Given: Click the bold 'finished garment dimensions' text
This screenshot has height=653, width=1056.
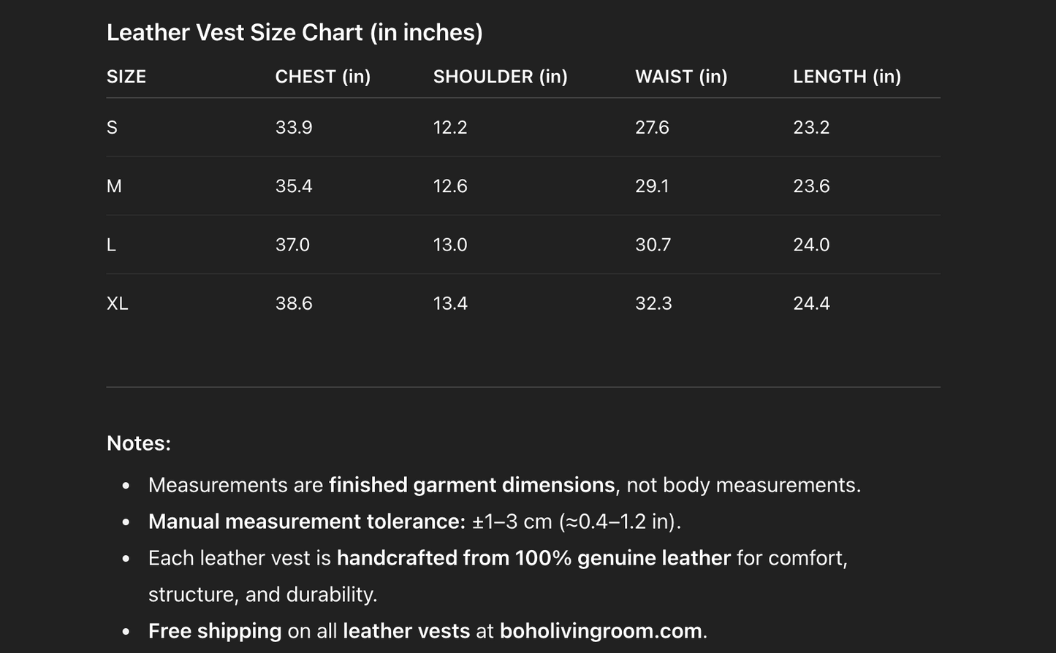Looking at the screenshot, I should click(471, 485).
